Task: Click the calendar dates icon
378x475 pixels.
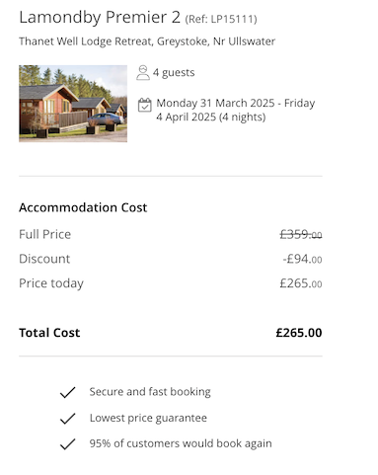Action: pyautogui.click(x=144, y=105)
